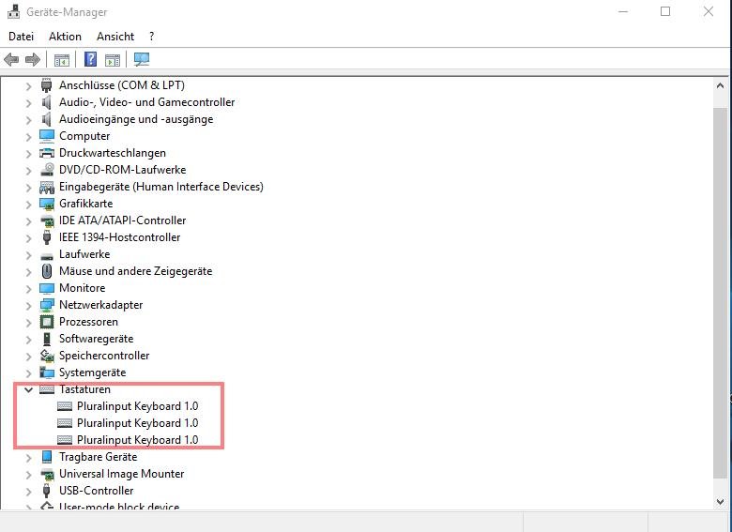Screen dimensions: 732x532
Task: Expand Audioeingänge und -ausgänge node
Action: [28, 120]
